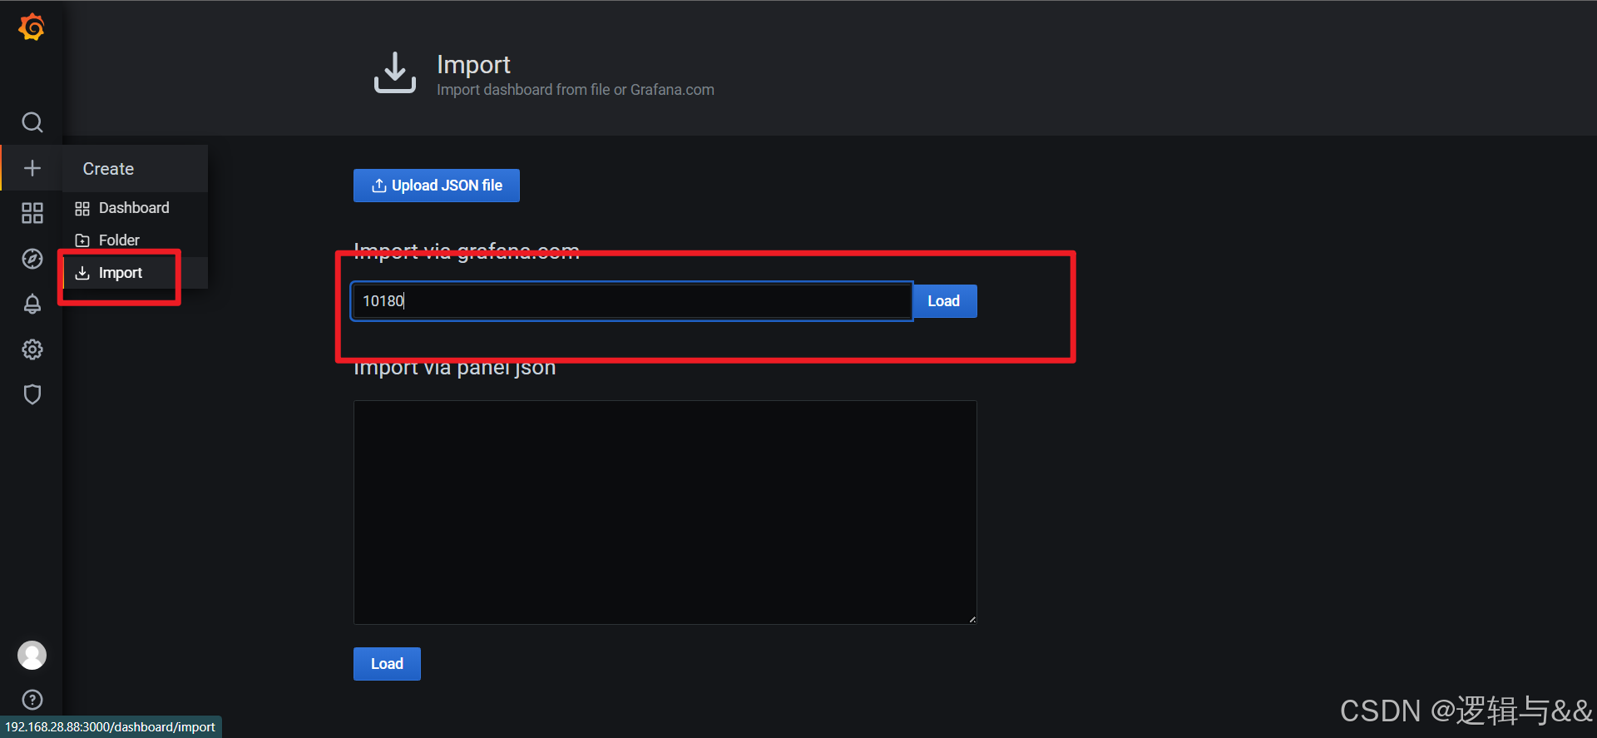The image size is (1597, 738).
Task: Open the Explore compass icon
Action: pyautogui.click(x=32, y=259)
